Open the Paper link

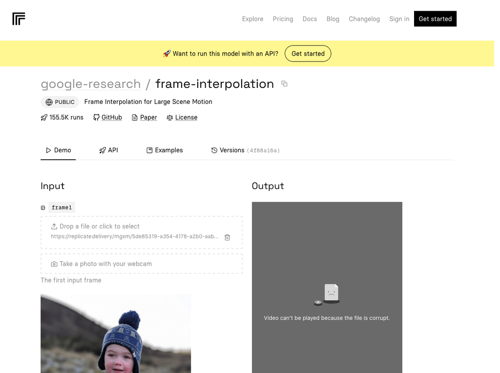pyautogui.click(x=148, y=117)
